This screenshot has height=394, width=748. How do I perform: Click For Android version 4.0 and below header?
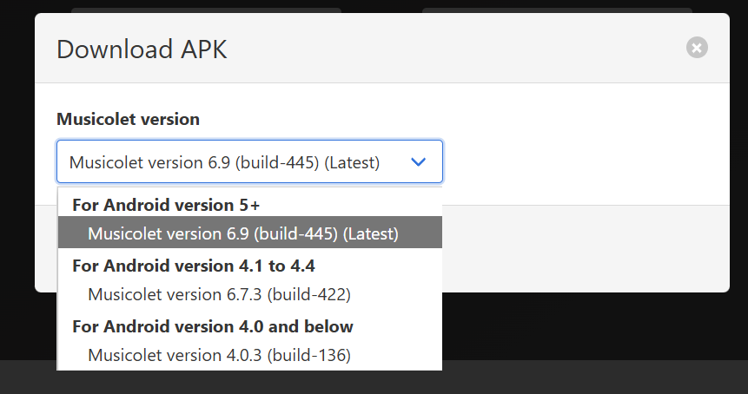212,326
